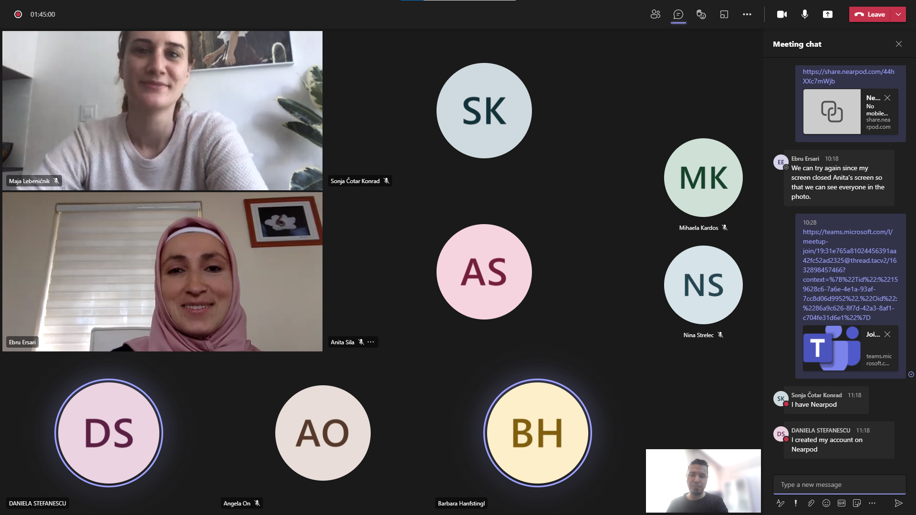Dismiss the Nearpod link preview card
Screen dimensions: 916x515
887,98
